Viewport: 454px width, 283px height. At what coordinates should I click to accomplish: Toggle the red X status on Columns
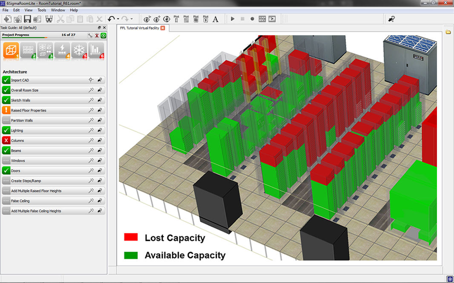(x=6, y=140)
